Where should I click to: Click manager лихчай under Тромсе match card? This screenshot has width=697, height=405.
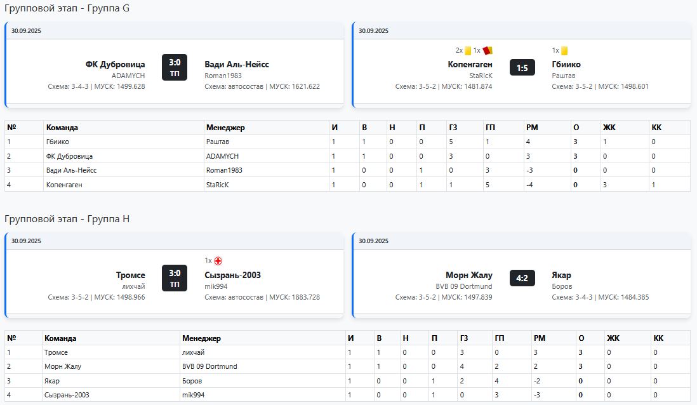(133, 286)
